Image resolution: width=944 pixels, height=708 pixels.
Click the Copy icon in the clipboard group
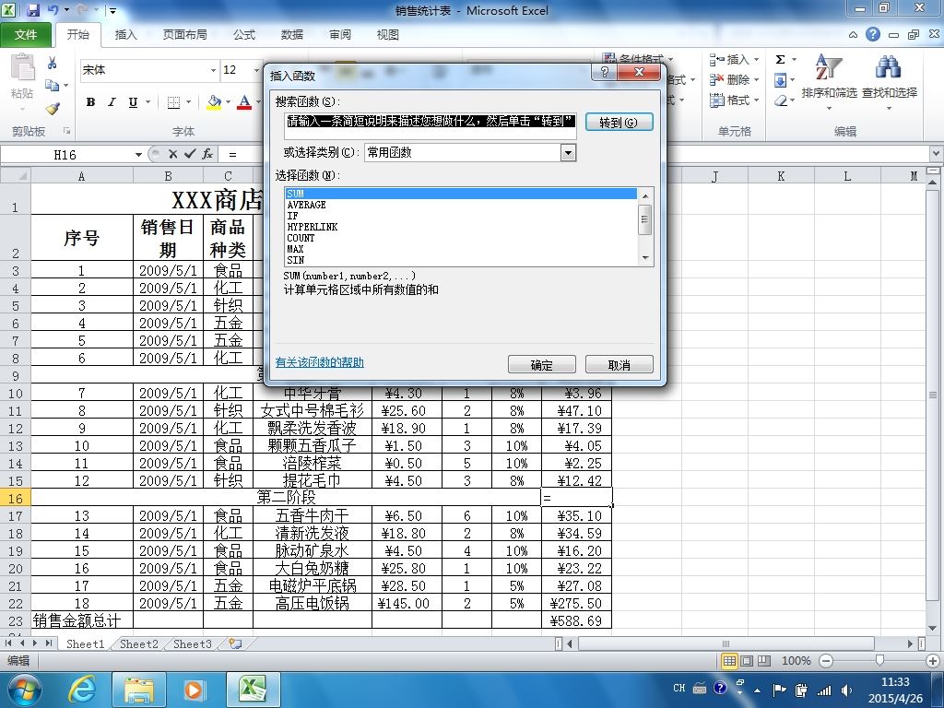53,86
